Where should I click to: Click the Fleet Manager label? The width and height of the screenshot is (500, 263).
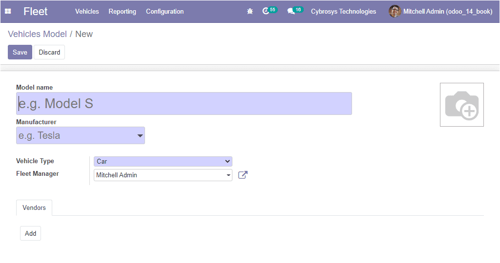point(38,174)
